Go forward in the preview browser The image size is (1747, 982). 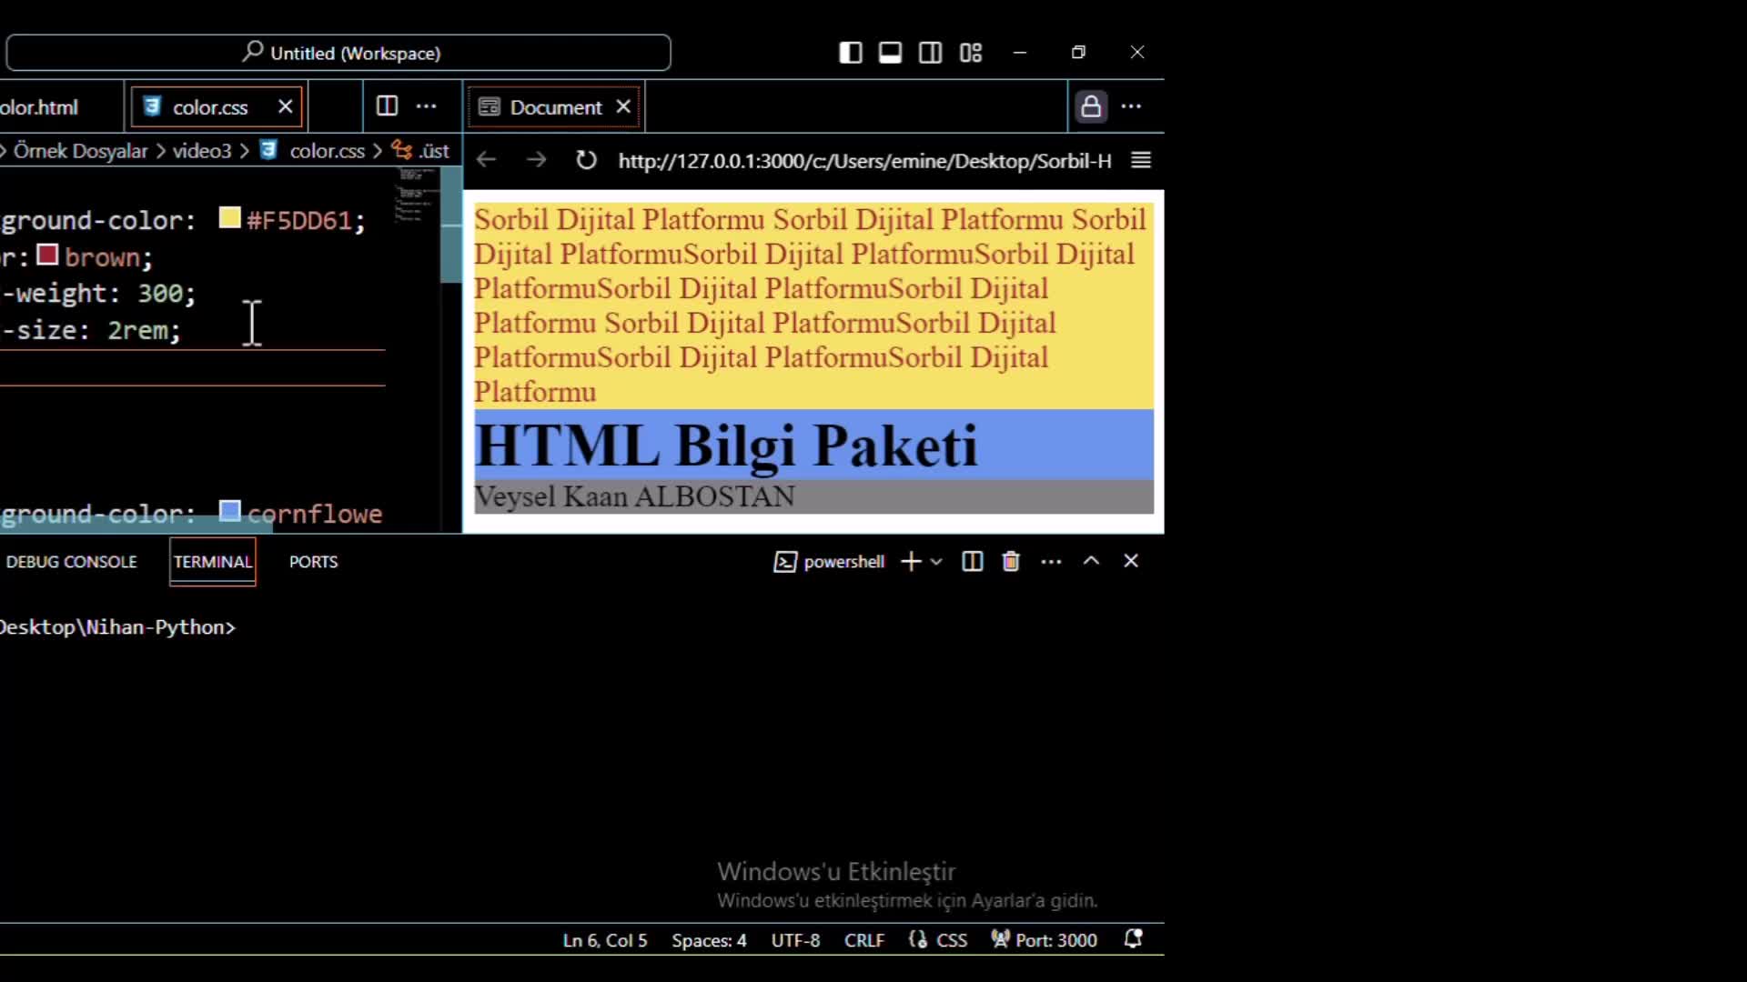pos(536,160)
